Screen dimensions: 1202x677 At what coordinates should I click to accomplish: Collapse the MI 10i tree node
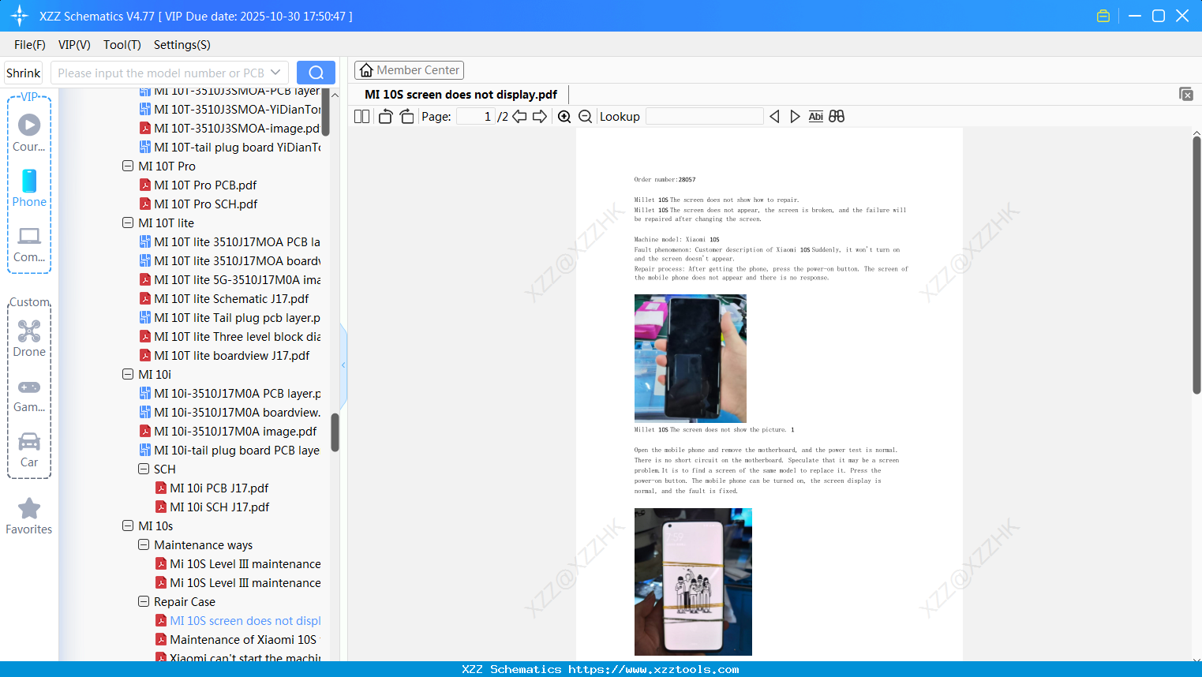[128, 375]
